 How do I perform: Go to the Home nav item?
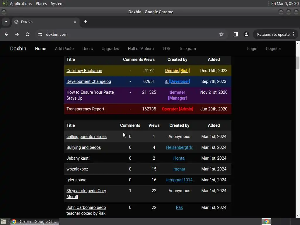(x=40, y=49)
